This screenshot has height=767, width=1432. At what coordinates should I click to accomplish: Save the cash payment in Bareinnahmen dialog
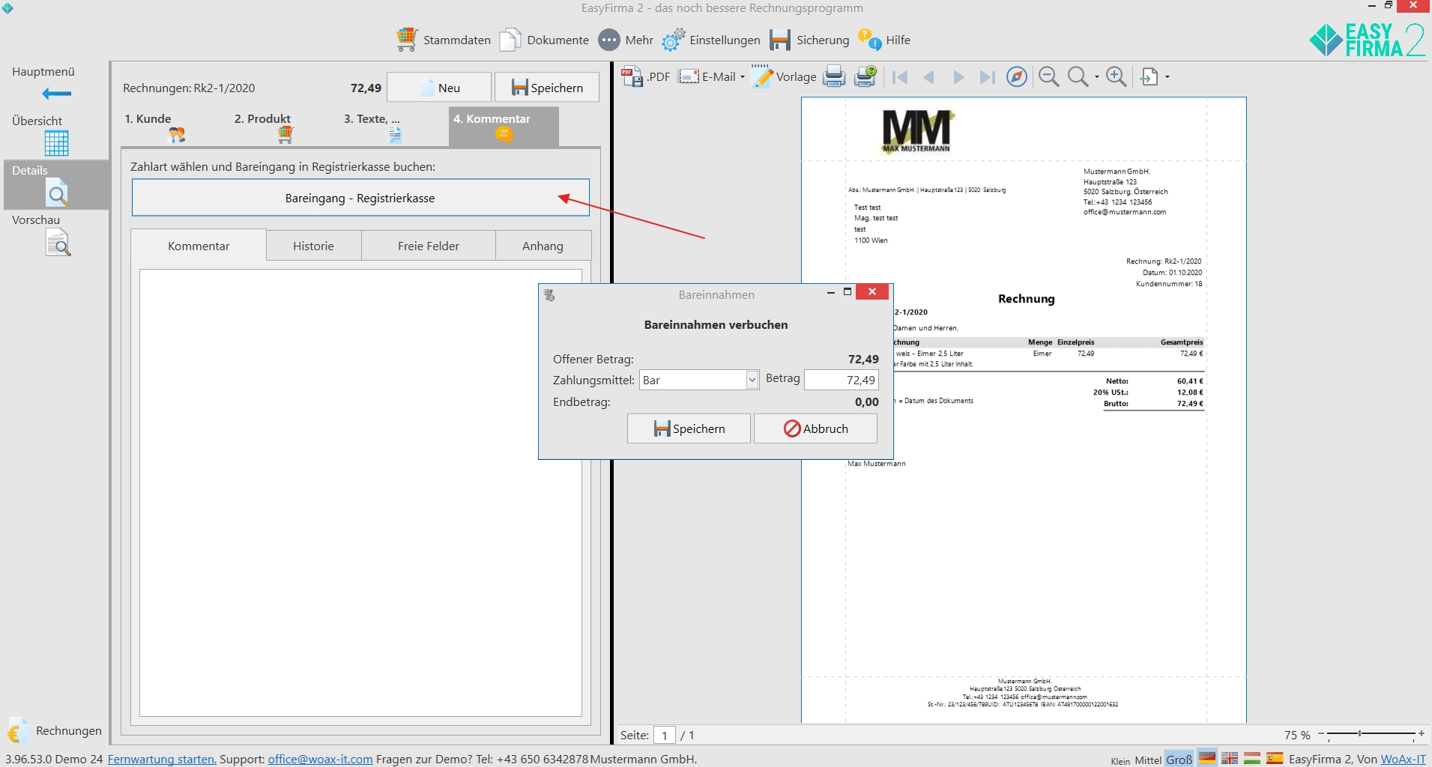(x=689, y=428)
